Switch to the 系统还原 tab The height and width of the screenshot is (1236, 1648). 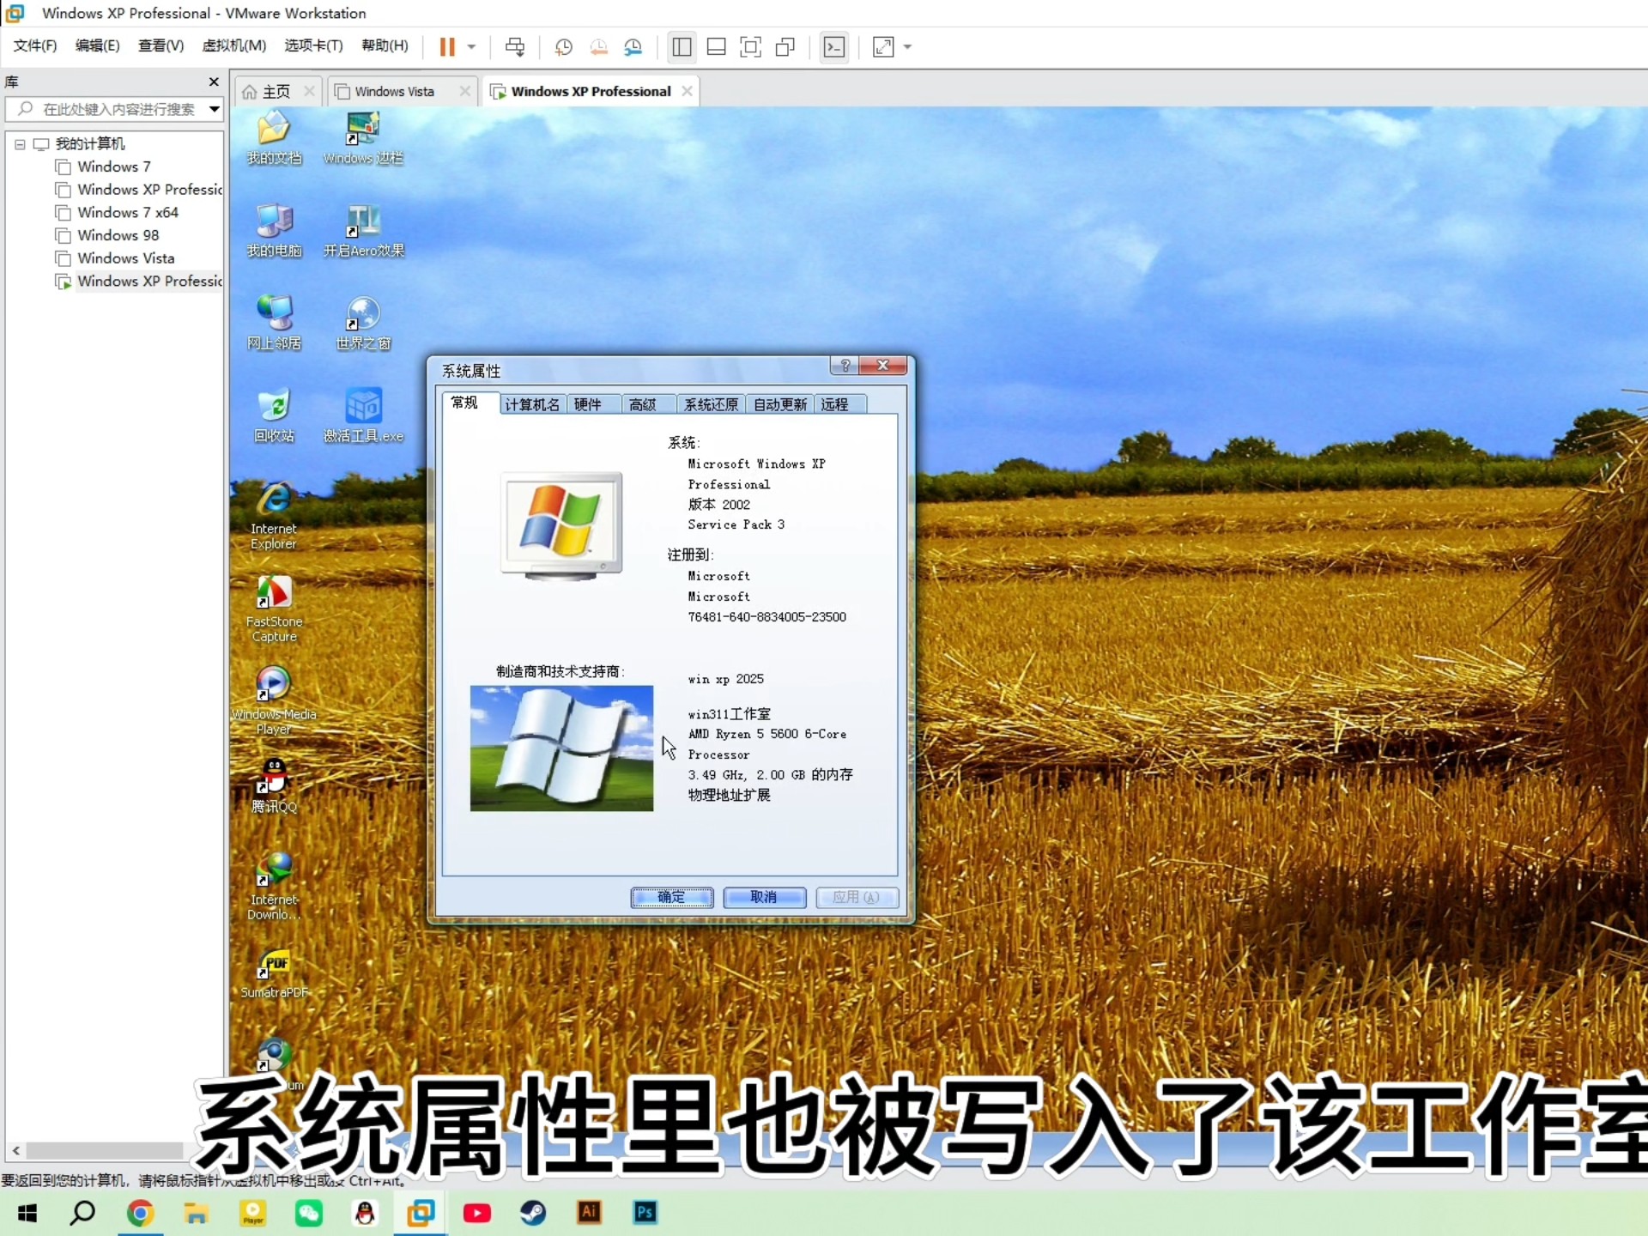point(712,404)
